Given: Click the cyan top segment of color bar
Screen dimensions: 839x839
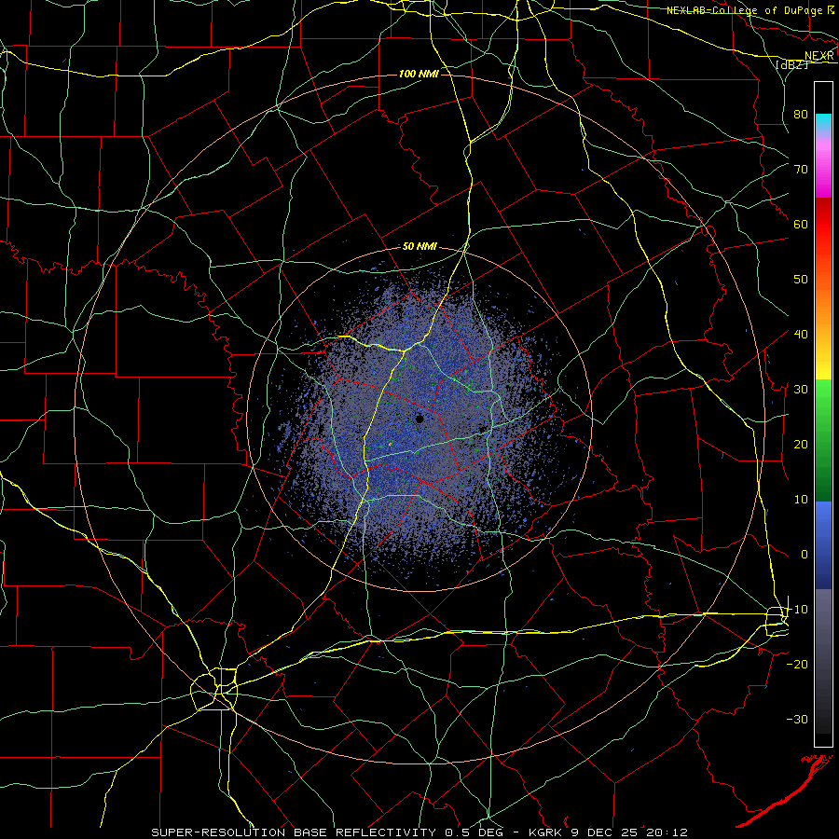Looking at the screenshot, I should [x=823, y=122].
